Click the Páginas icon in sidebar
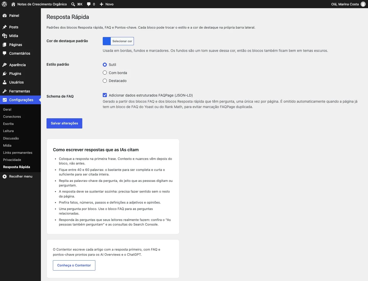This screenshot has height=281, width=368. click(5, 45)
